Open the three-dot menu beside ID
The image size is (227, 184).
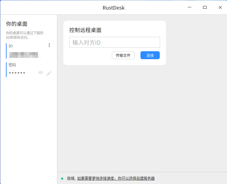[49, 45]
